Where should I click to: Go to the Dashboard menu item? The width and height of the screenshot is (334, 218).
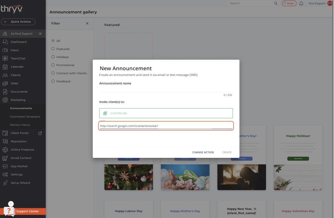tap(19, 42)
